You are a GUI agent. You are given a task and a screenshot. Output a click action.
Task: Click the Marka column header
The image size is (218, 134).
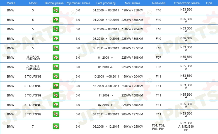tap(11, 3)
